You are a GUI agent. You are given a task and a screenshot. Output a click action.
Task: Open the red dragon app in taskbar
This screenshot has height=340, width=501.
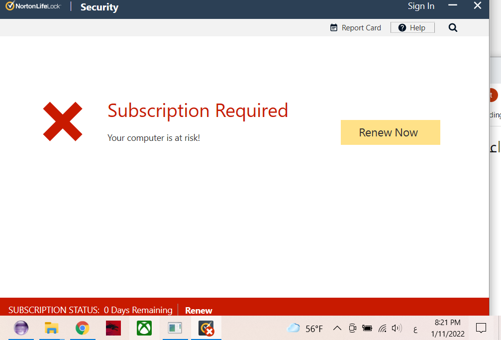click(x=113, y=328)
